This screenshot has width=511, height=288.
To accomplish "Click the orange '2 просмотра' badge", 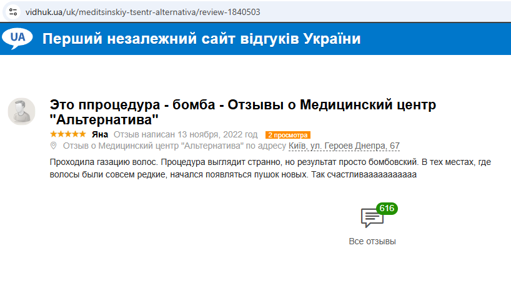I will 287,135.
